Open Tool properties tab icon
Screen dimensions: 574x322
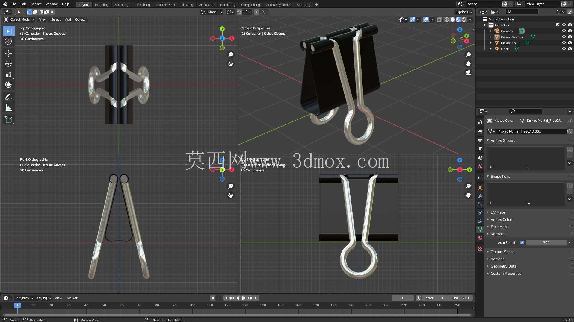tap(480, 121)
